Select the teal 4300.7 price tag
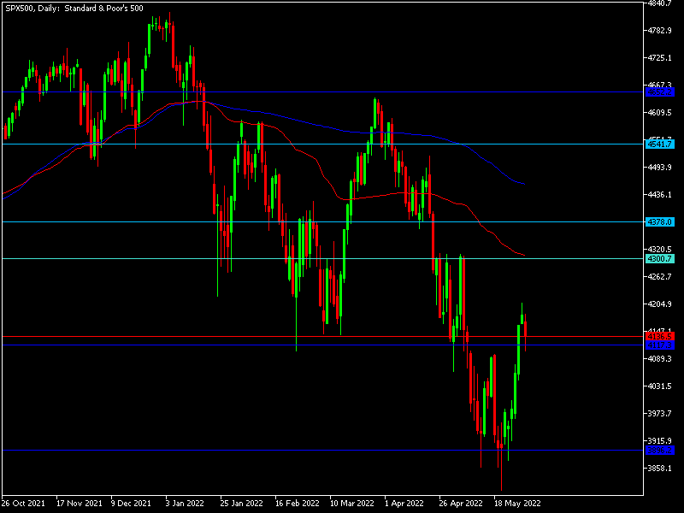The height and width of the screenshot is (513, 684). [659, 259]
